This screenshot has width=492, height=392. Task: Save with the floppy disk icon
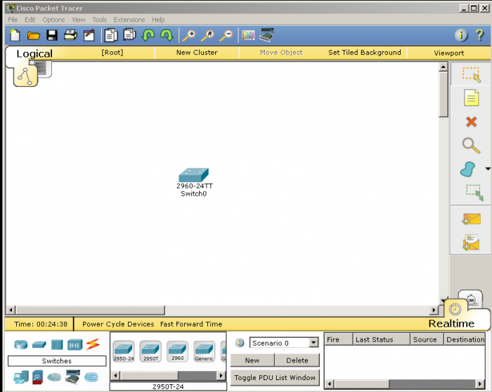52,35
